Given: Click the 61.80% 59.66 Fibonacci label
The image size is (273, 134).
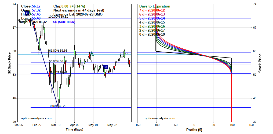Looking at the screenshot, I should point(58,51).
